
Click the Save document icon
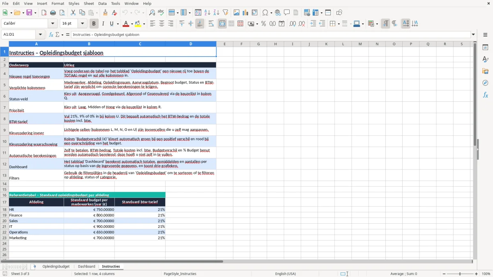29,13
